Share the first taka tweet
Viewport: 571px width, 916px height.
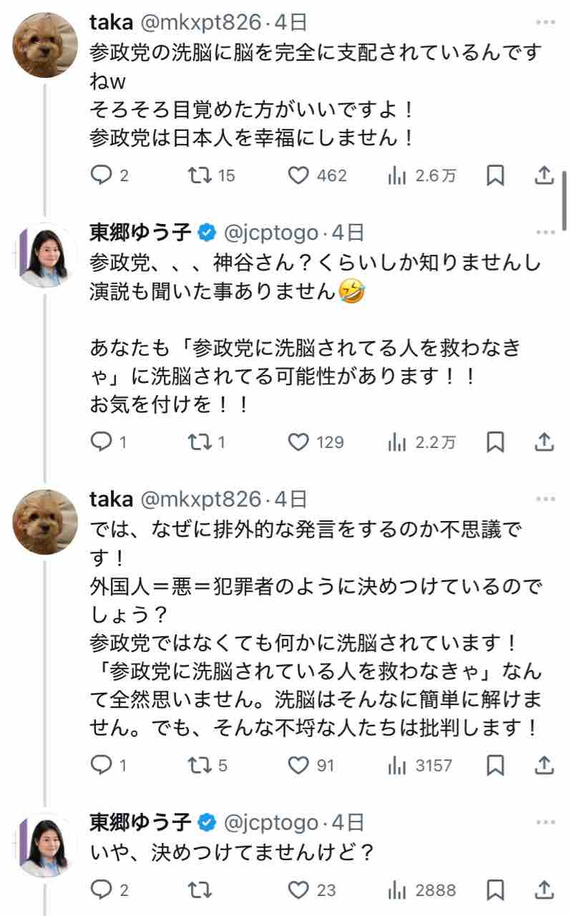click(x=544, y=175)
